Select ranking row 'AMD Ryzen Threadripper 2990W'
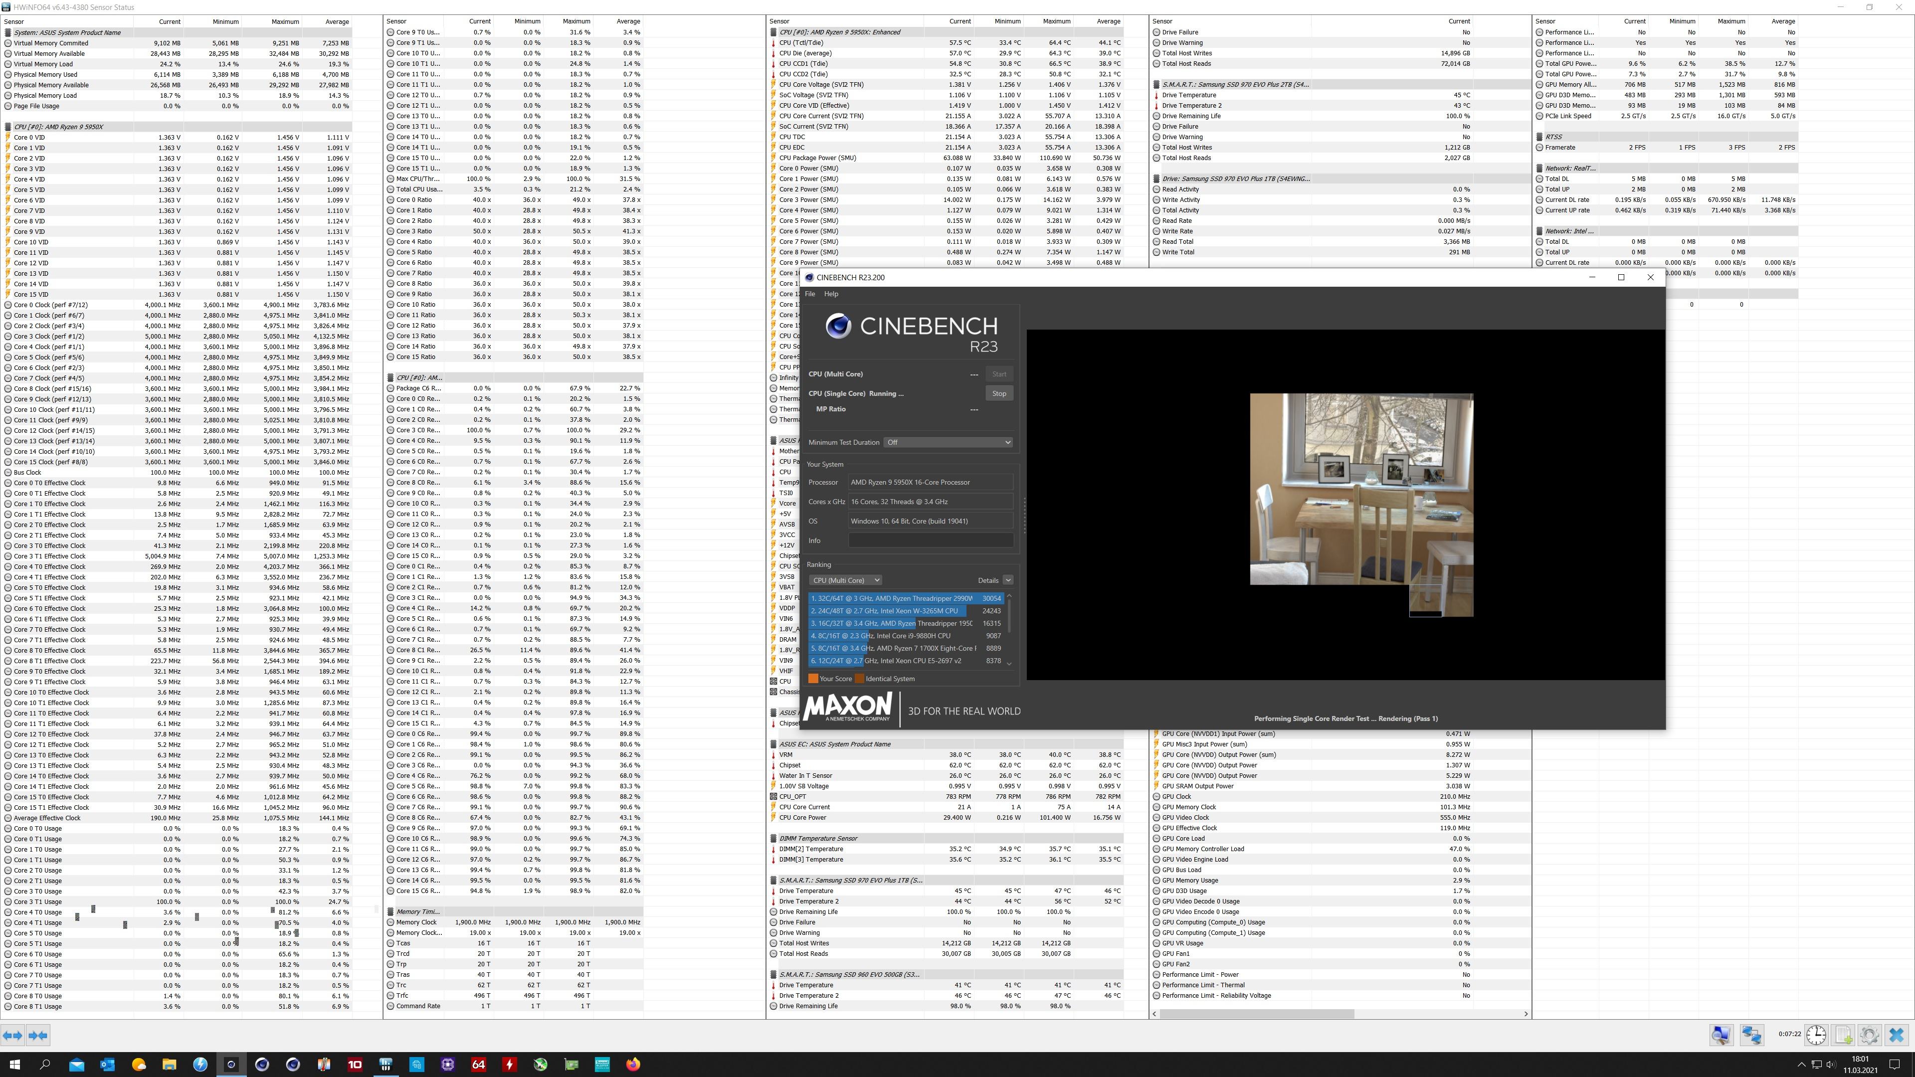The image size is (1915, 1077). pos(907,598)
